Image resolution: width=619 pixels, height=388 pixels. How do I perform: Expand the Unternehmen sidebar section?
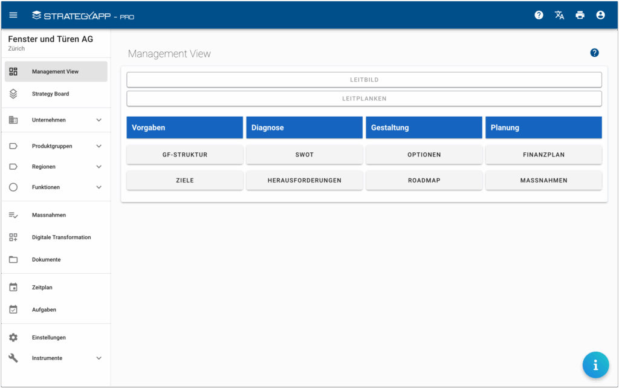click(99, 120)
